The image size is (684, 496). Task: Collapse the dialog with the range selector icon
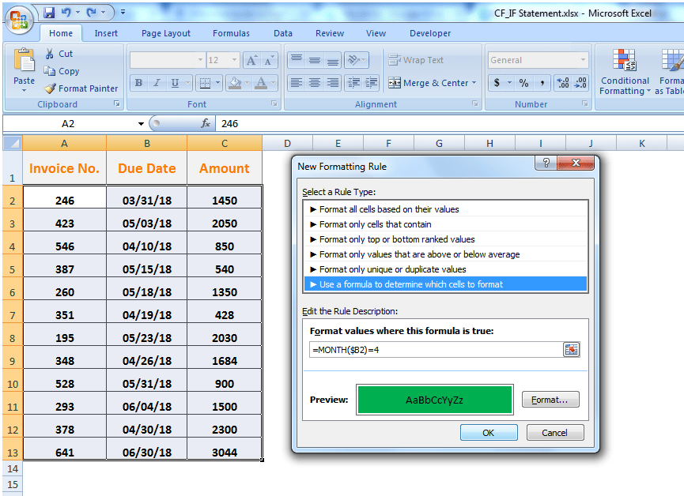click(x=572, y=350)
